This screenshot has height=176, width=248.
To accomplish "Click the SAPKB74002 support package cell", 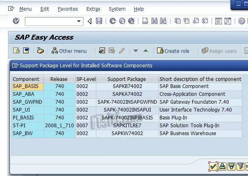I will tap(127, 86).
